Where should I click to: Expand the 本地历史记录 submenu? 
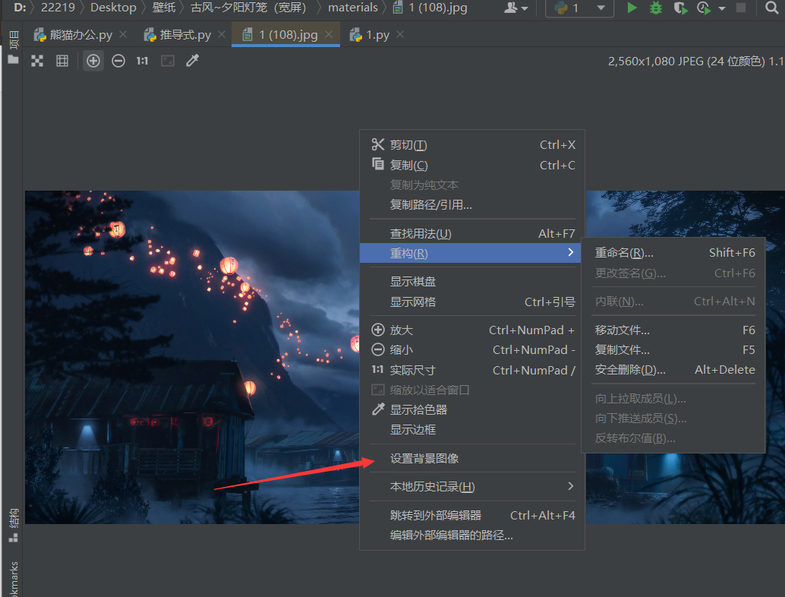[x=472, y=486]
